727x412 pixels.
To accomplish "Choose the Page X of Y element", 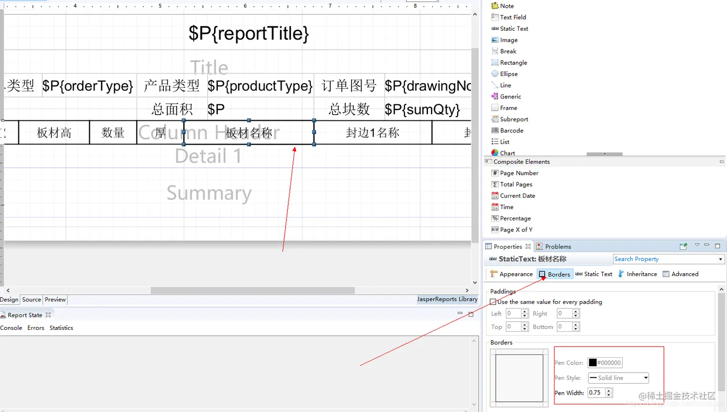I will click(x=512, y=230).
